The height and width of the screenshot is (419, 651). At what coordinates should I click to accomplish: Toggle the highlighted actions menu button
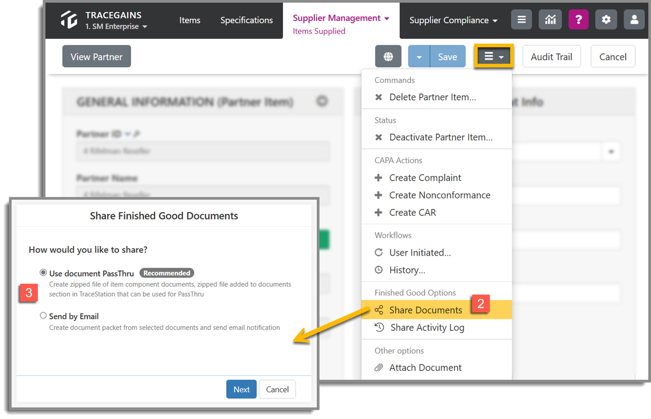[x=494, y=56]
